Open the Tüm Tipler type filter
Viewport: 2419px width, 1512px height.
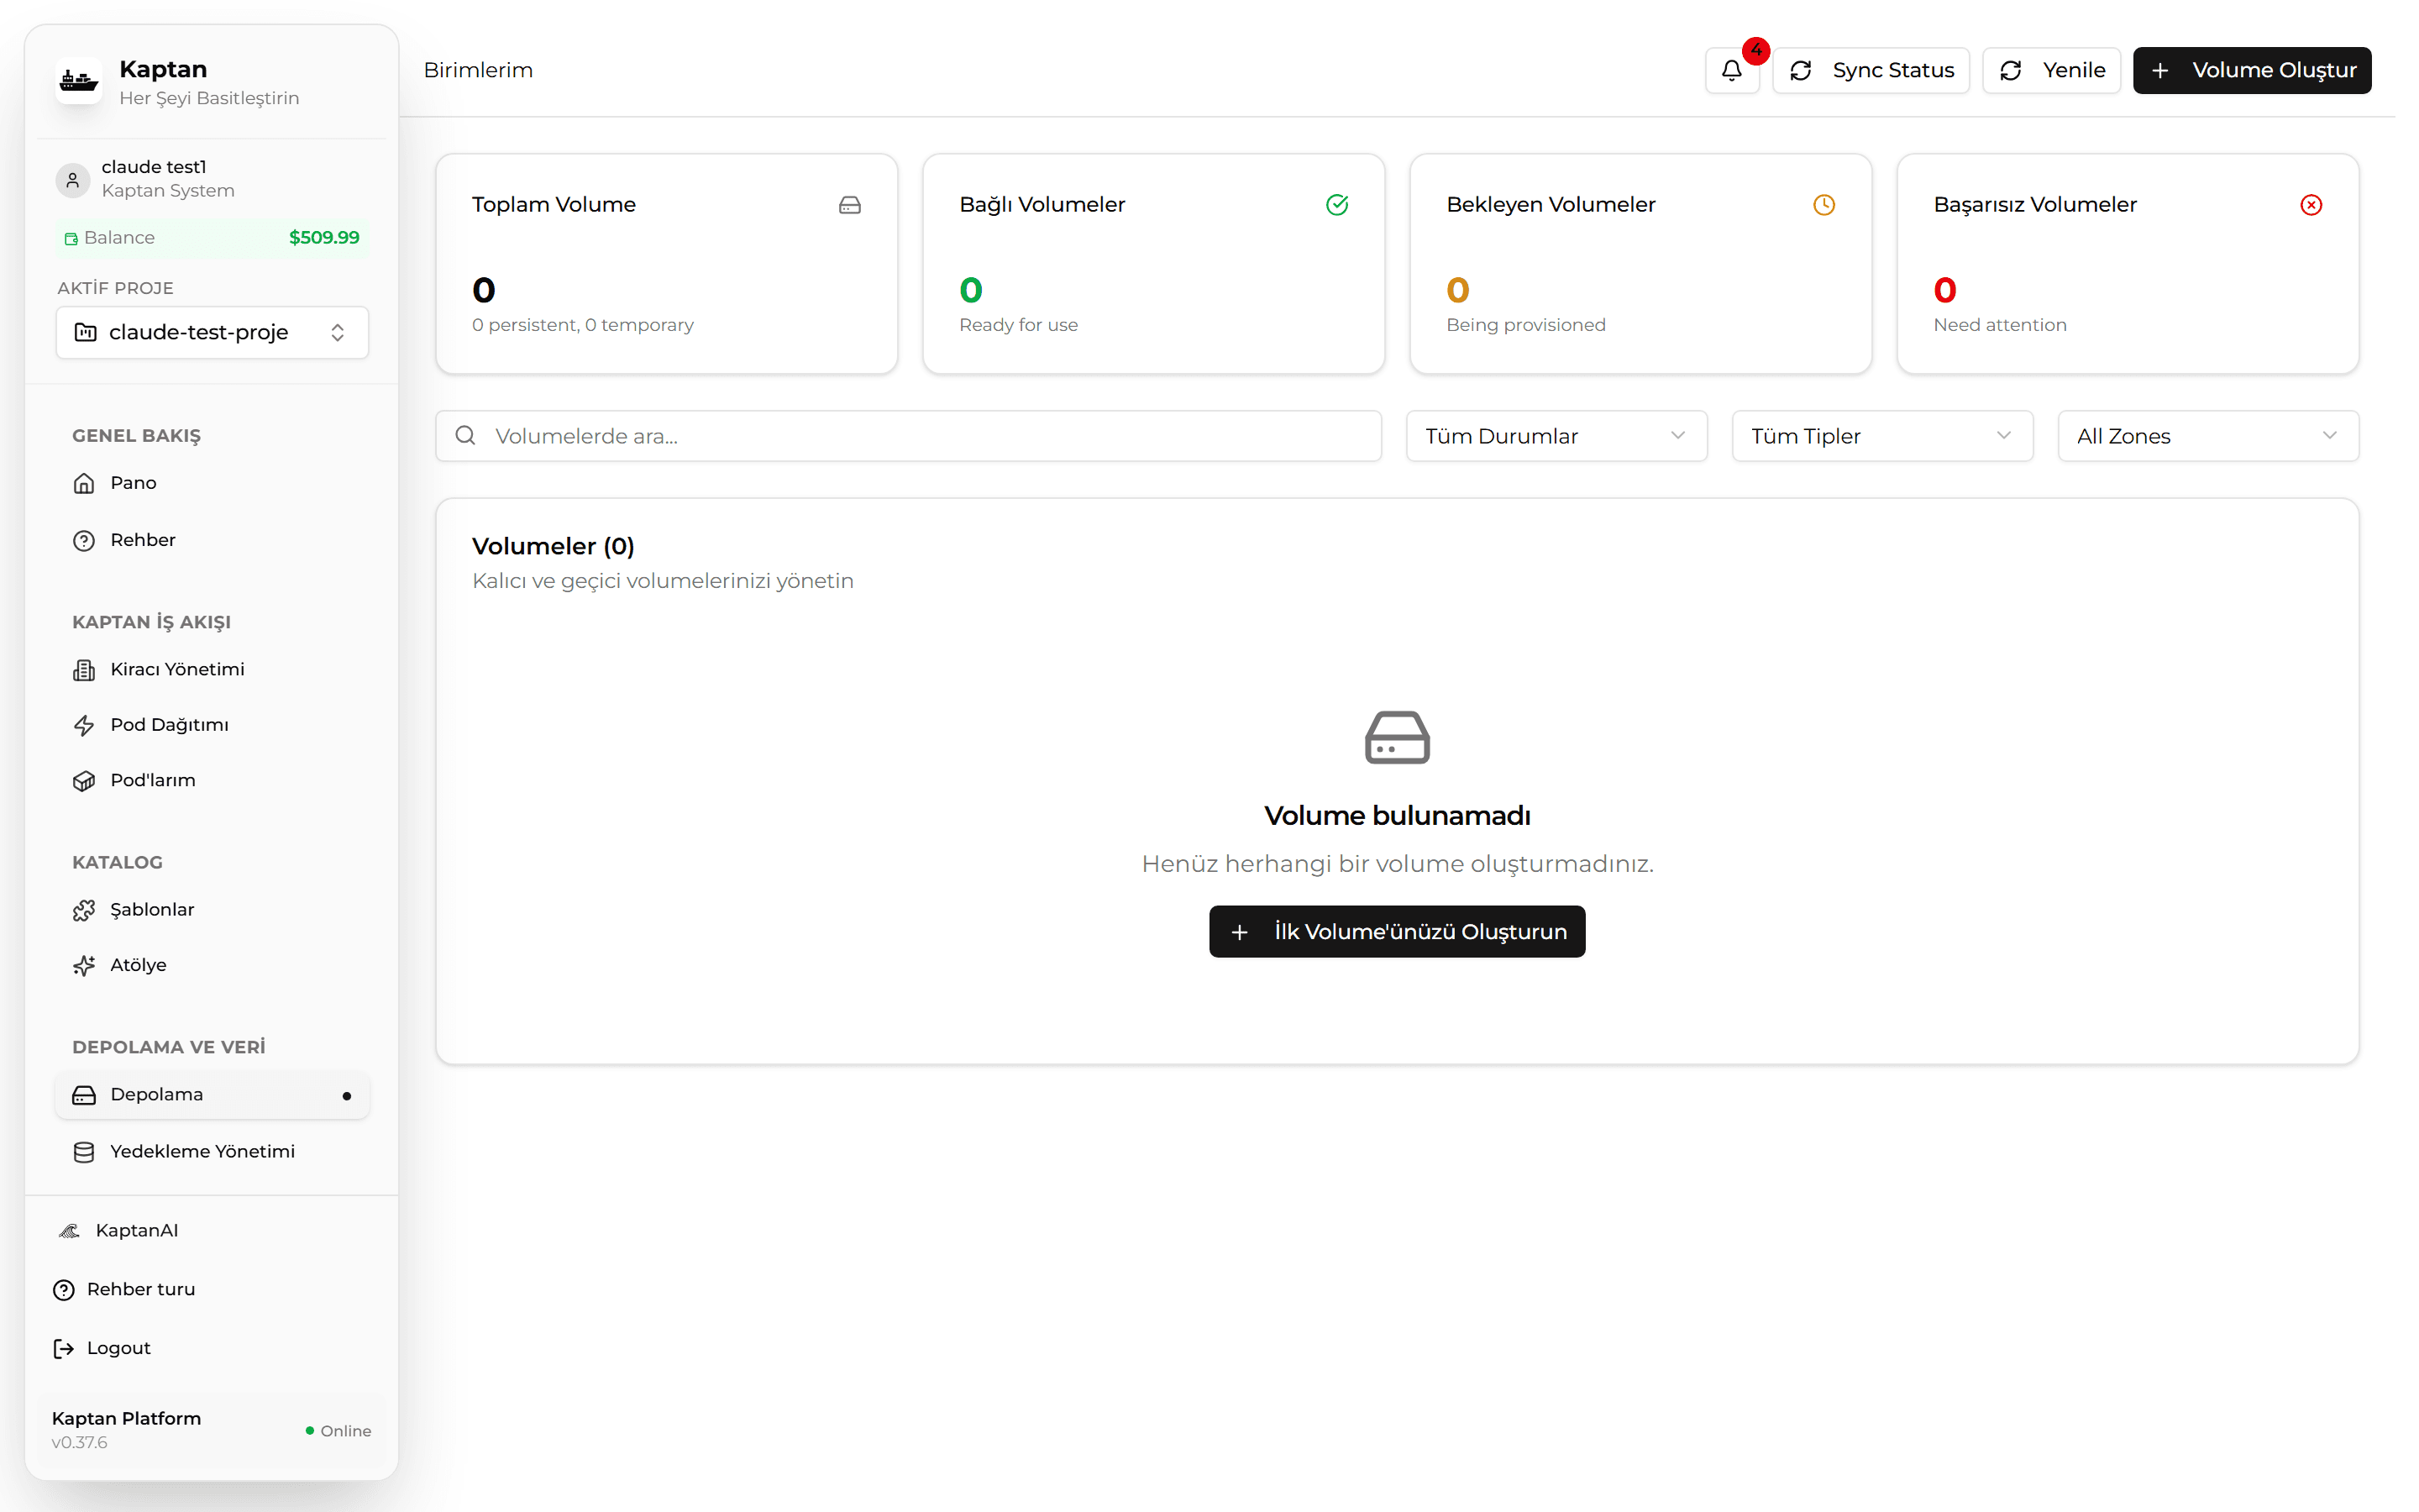point(1881,436)
